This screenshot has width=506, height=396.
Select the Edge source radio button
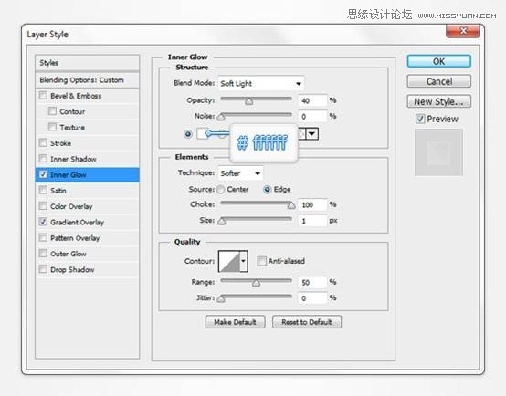pyautogui.click(x=268, y=189)
